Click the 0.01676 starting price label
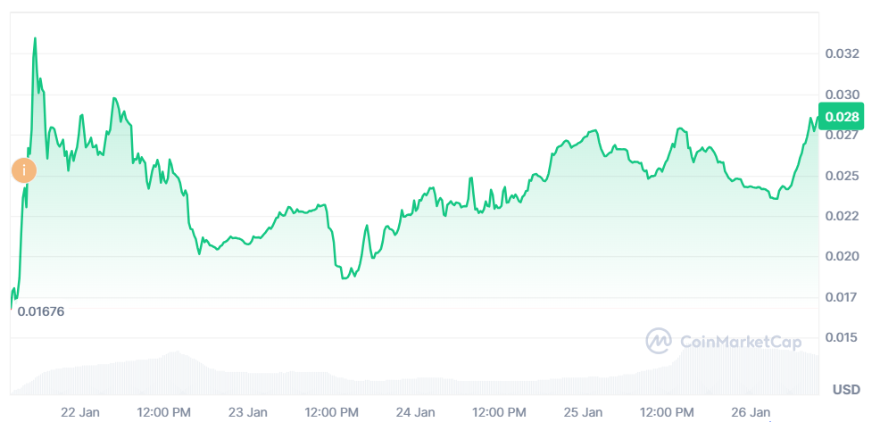 point(41,311)
